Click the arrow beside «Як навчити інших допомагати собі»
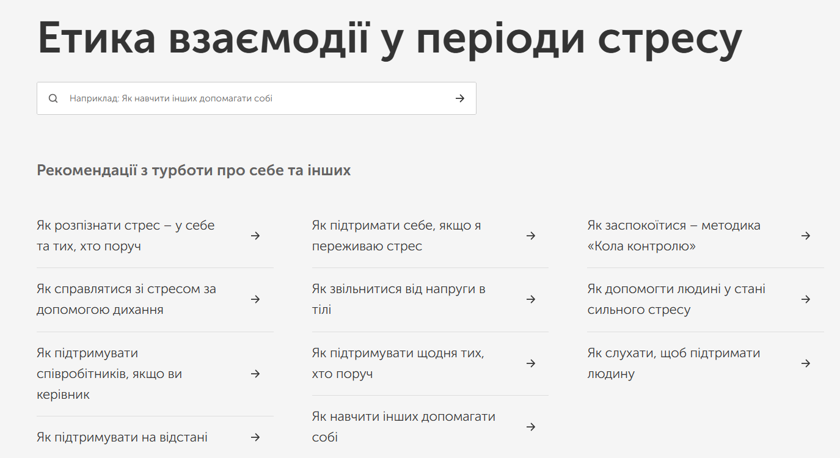Image resolution: width=840 pixels, height=458 pixels. click(531, 427)
